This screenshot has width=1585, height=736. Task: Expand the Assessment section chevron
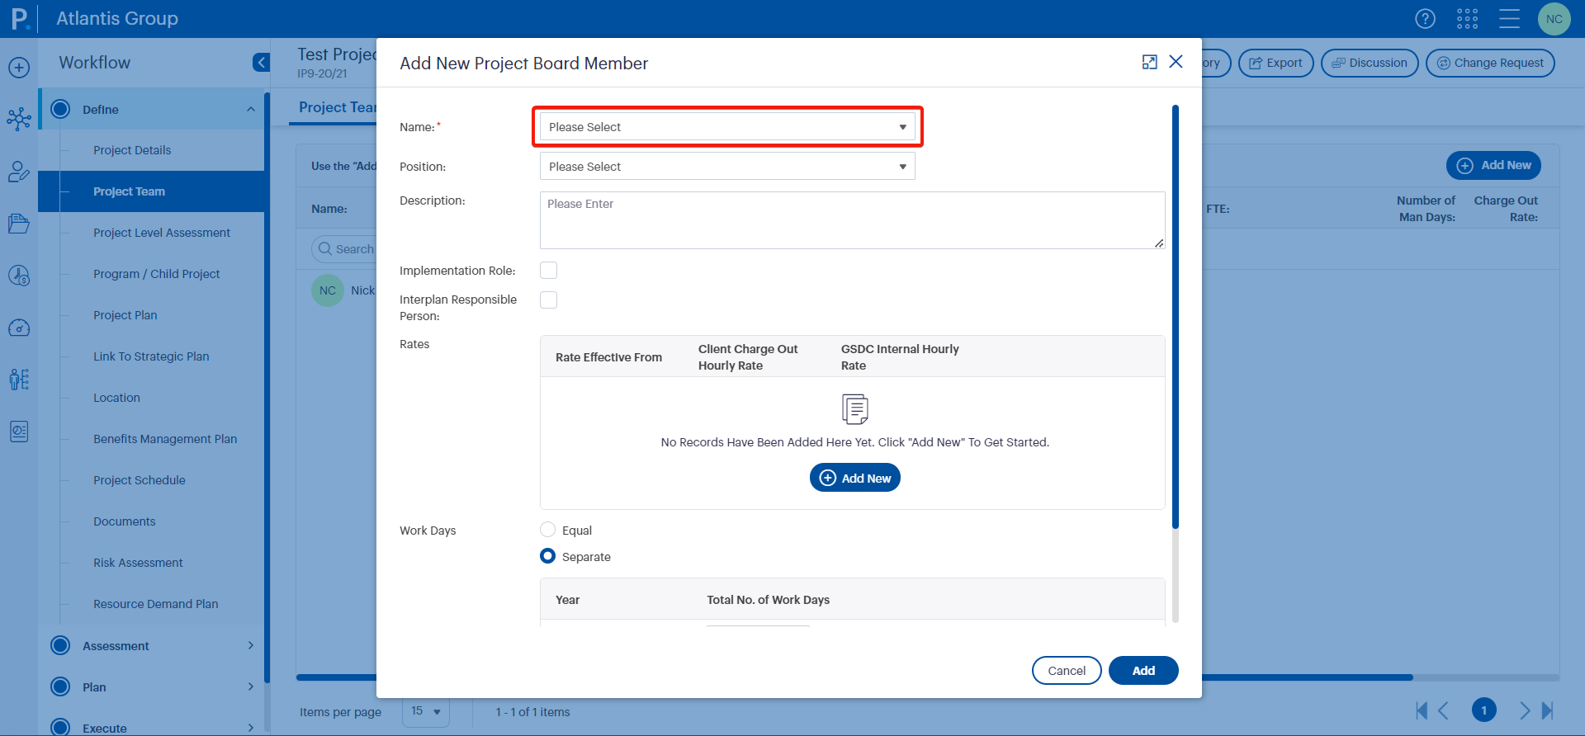click(251, 645)
